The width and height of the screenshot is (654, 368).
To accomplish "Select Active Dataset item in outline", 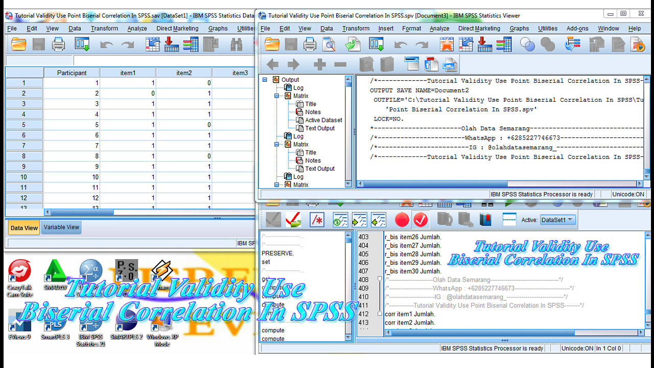I will 323,120.
